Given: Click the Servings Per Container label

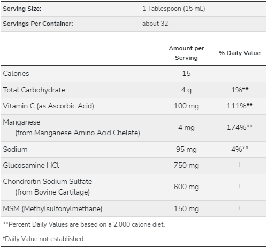Looking at the screenshot, I should (38, 24).
